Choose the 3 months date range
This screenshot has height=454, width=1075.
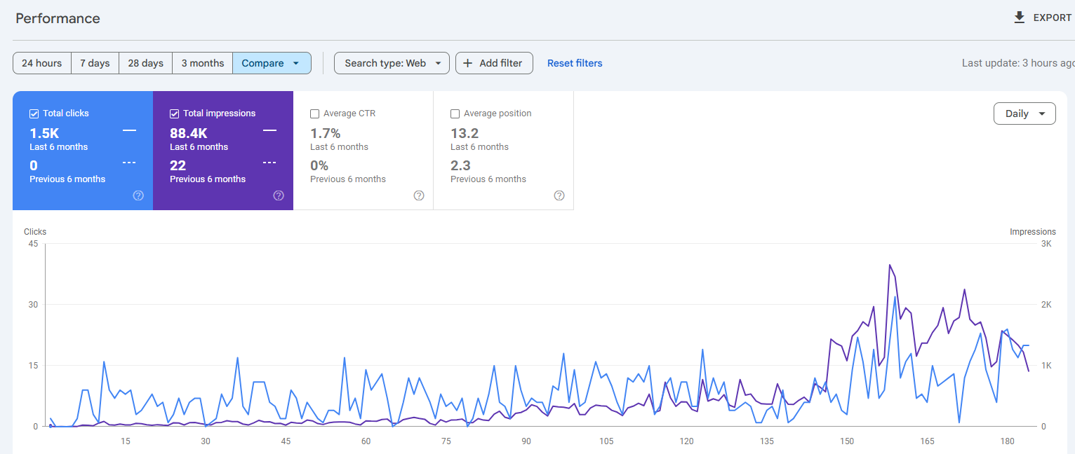pos(203,63)
